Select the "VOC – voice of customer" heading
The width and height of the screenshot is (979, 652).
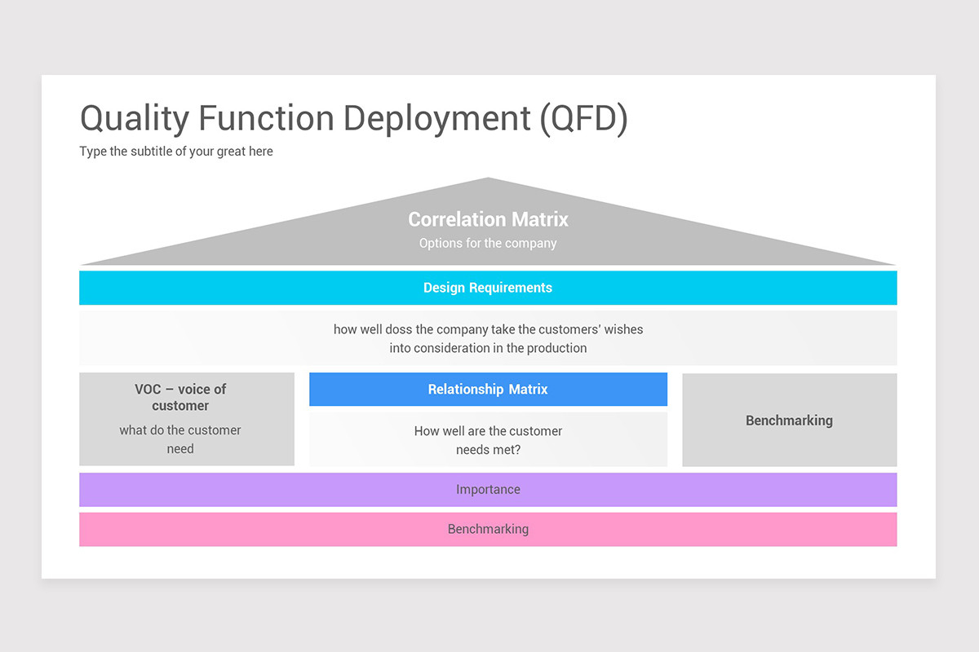(180, 397)
